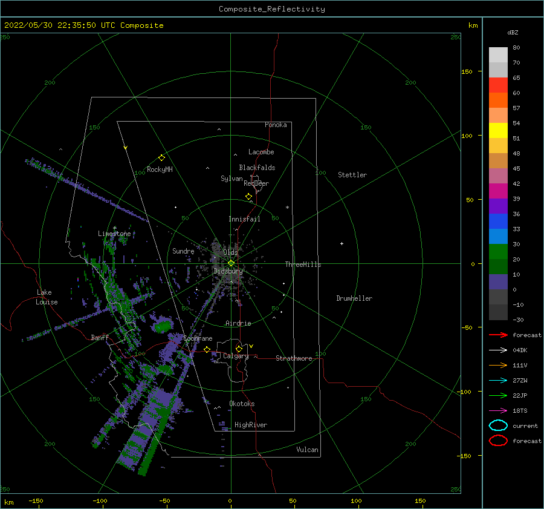544x509 pixels.
Task: Click the white plus marker below Stettler
Action: (x=342, y=243)
